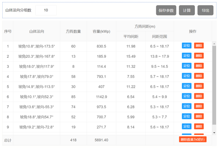
Task: Click total capacity 5691.40
Action: coord(101,140)
